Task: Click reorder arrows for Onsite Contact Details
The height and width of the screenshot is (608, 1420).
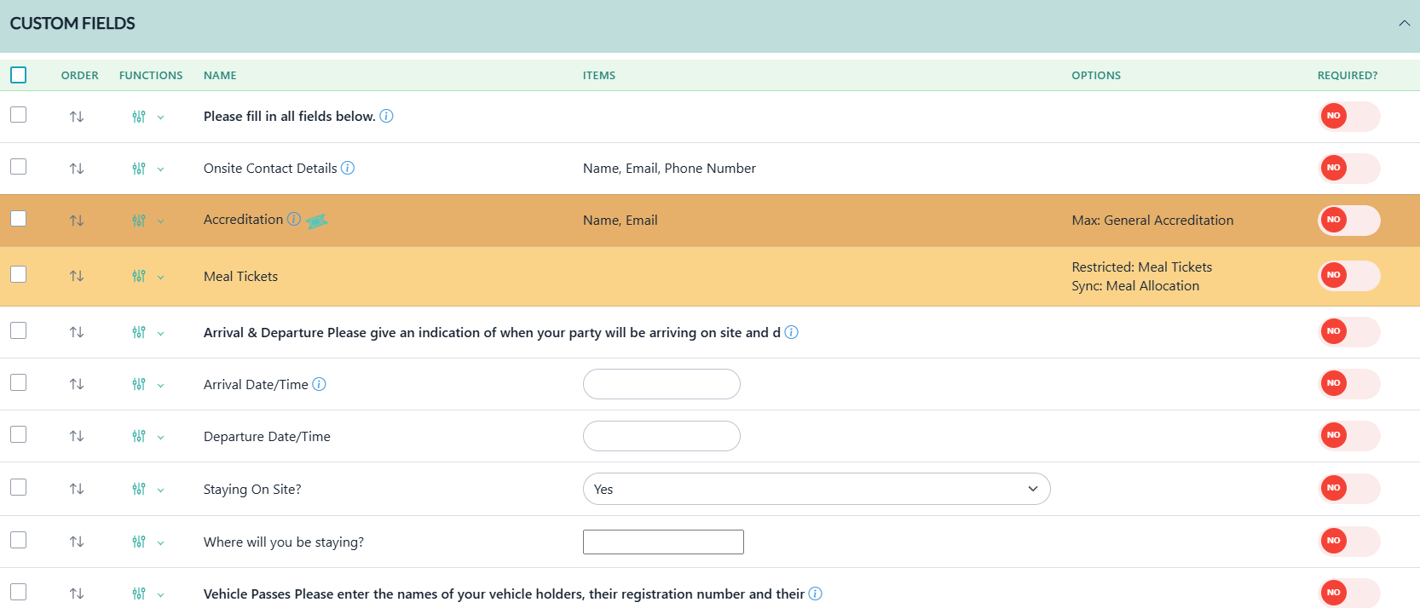Action: point(77,169)
